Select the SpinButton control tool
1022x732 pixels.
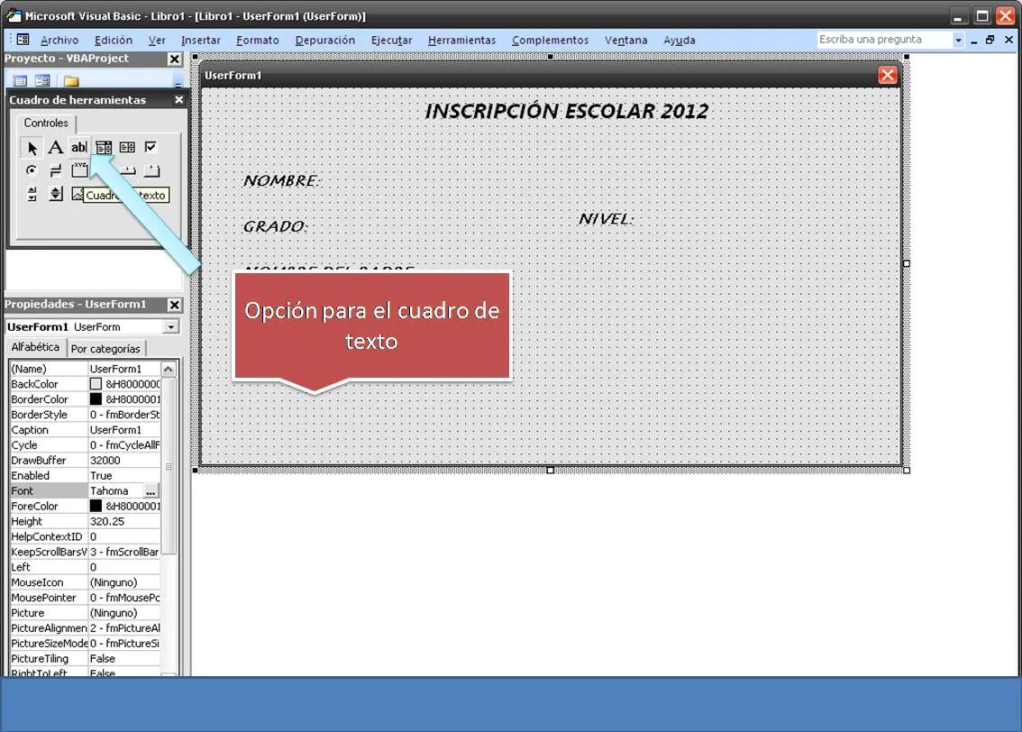click(x=56, y=194)
